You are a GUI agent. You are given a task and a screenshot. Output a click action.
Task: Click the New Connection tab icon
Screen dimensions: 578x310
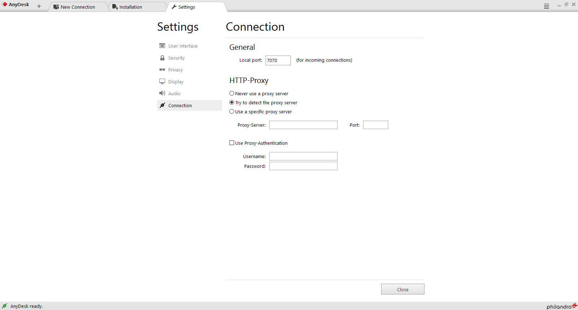coord(56,7)
